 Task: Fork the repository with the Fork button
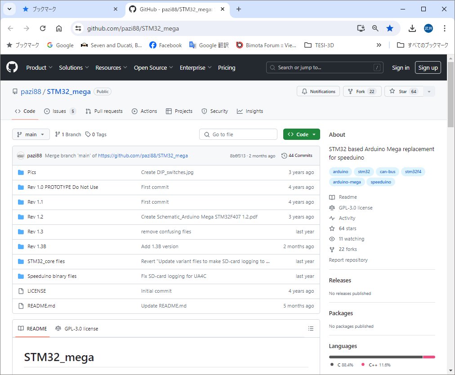(362, 91)
